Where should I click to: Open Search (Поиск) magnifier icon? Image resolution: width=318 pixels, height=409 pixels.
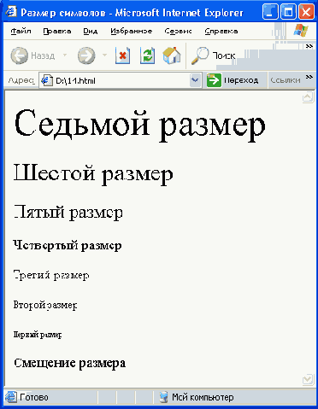(200, 56)
